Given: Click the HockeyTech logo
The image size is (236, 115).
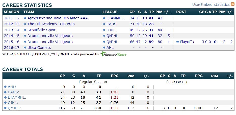Looking at the screenshot, I should click(113, 54).
